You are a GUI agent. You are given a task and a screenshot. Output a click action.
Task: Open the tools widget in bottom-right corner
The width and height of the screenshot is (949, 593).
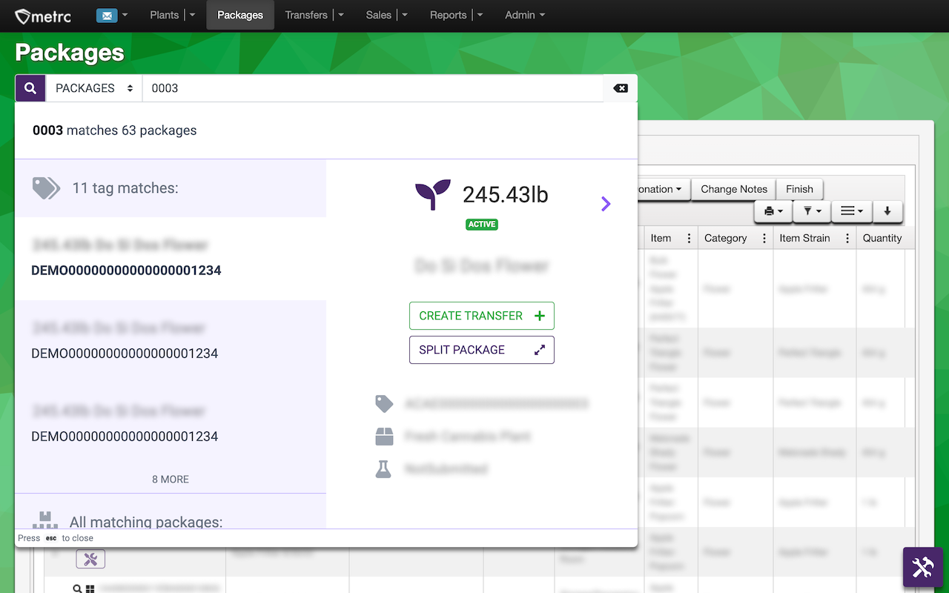922,567
